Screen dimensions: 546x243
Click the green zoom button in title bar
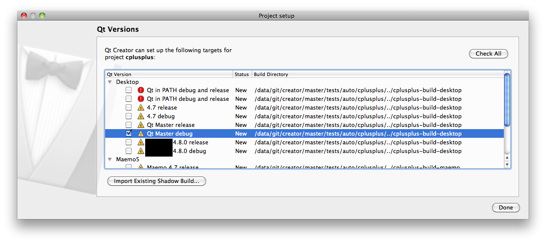(42, 16)
